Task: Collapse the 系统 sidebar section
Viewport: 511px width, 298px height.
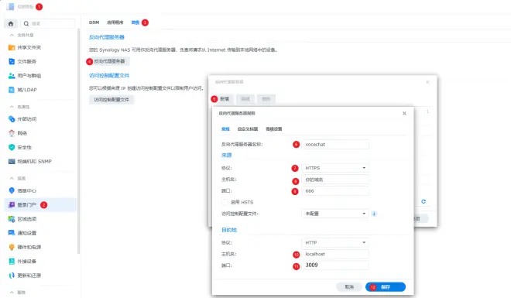Action: [12, 179]
